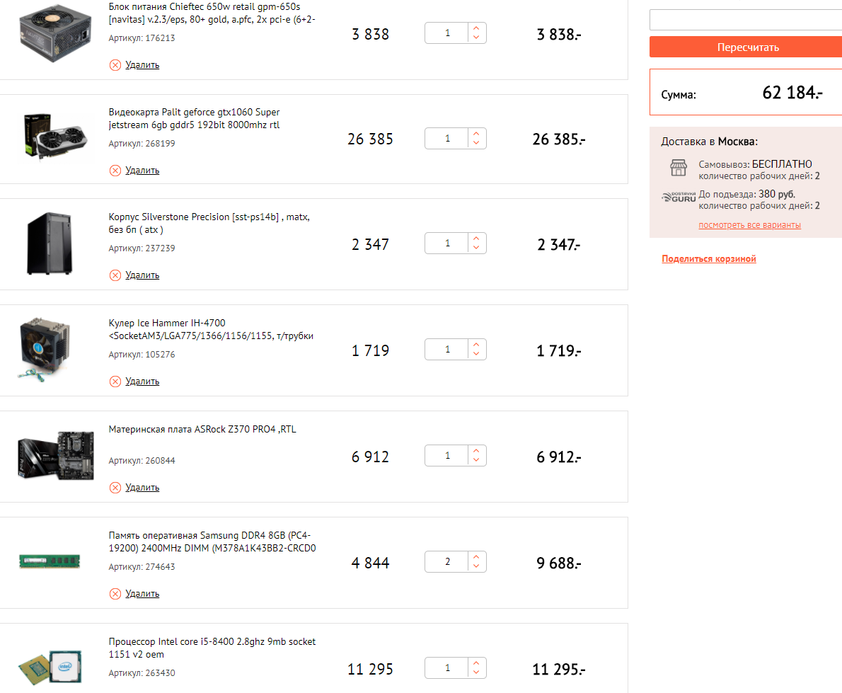The image size is (842, 693).
Task: Decrease quantity of Palit video card
Action: [x=476, y=144]
